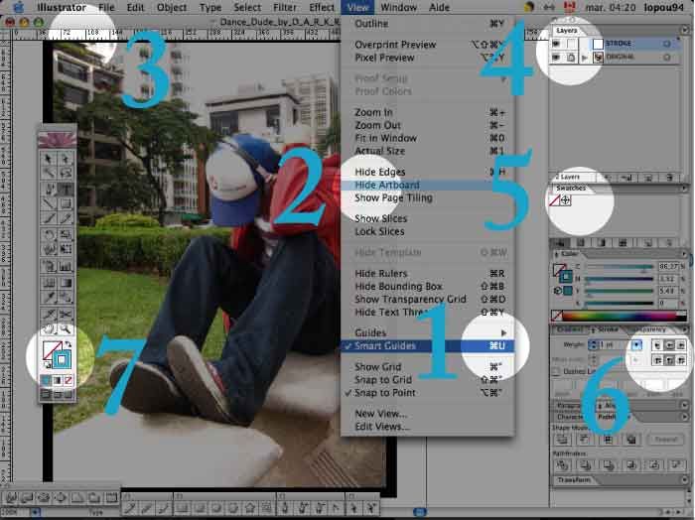Click Pixel Preview item
Image resolution: width=695 pixels, height=520 pixels.
[x=427, y=58]
